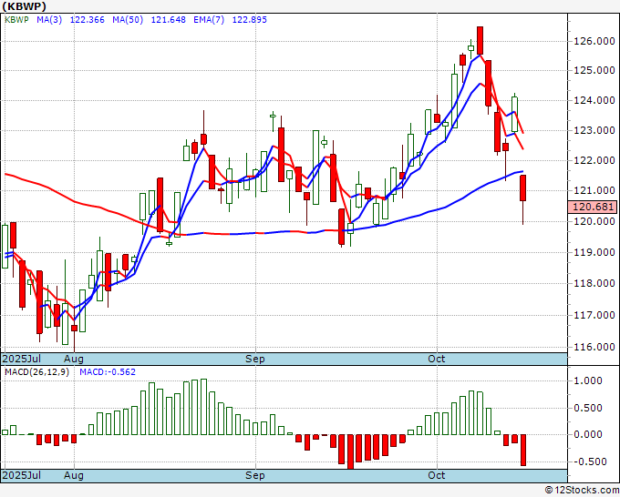
Task: Click the 118.000 price axis label
Action: pyautogui.click(x=594, y=283)
